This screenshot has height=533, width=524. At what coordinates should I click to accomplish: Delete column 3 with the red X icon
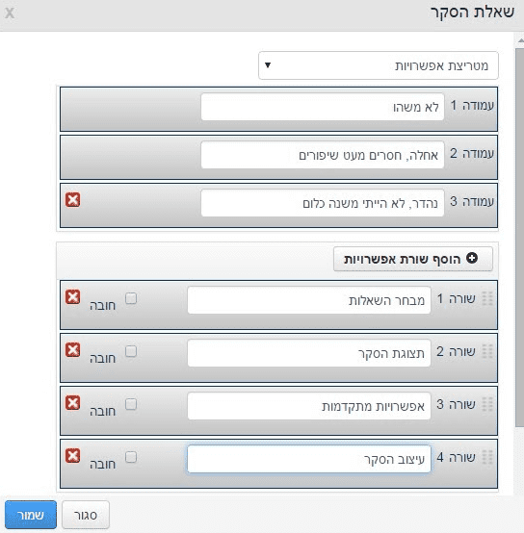[x=73, y=200]
